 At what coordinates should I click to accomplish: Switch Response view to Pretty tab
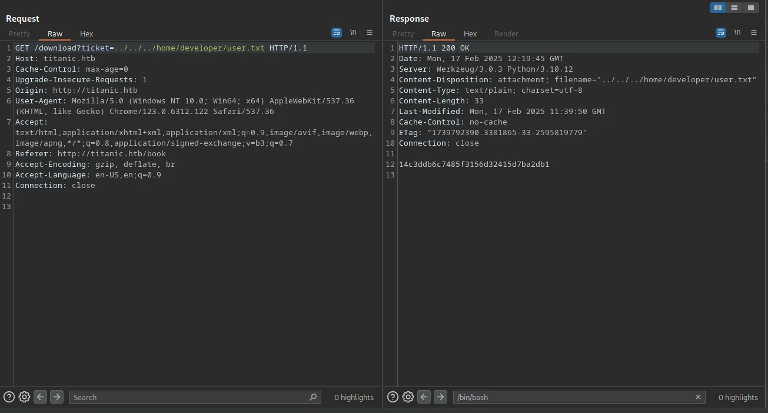(403, 34)
